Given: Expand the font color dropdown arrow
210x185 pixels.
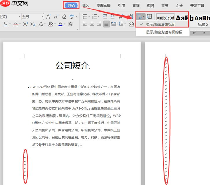Looking at the screenshot, I should pyautogui.click(x=64, y=24).
